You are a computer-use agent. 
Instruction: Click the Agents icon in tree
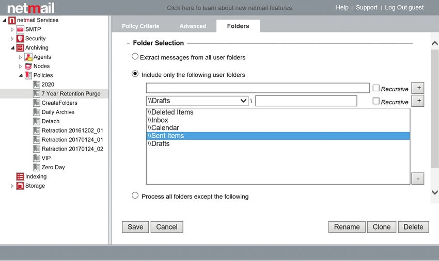click(28, 57)
